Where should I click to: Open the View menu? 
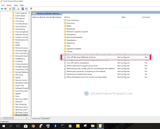16,5
